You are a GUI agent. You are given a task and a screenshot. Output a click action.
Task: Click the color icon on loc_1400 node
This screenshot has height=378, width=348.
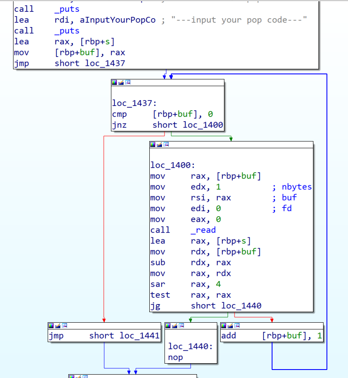153,144
